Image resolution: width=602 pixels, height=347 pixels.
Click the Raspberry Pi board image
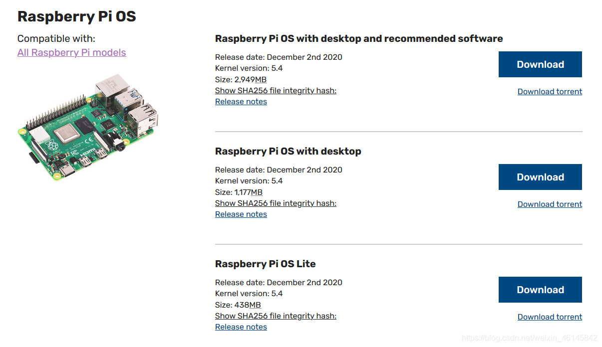pyautogui.click(x=88, y=126)
